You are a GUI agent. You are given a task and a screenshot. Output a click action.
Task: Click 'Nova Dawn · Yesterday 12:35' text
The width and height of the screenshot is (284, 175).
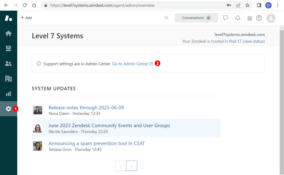pos(74,114)
